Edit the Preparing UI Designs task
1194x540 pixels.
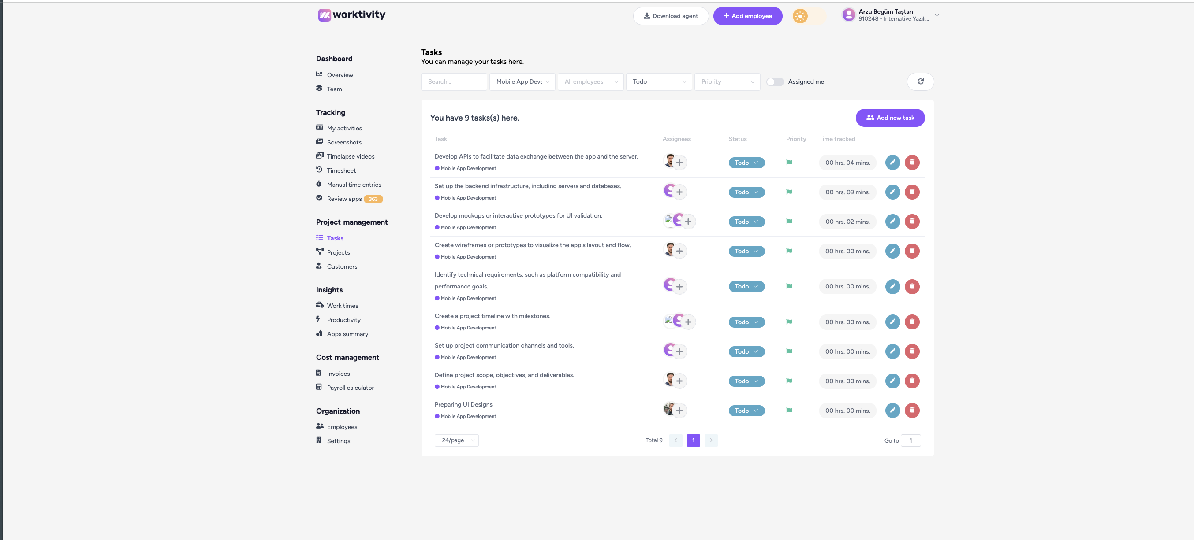(x=892, y=411)
